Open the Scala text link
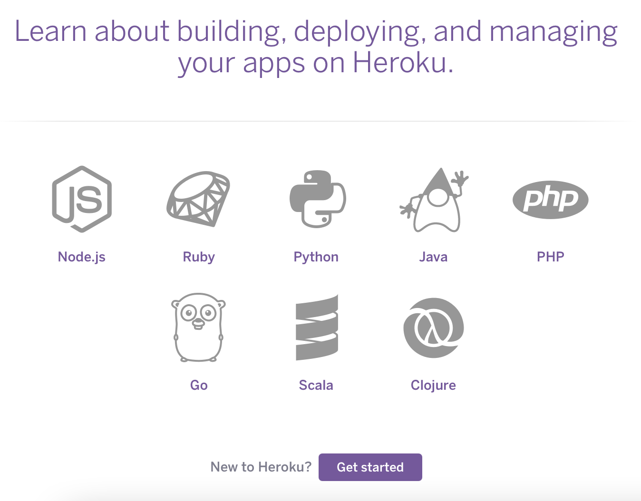 click(x=316, y=385)
